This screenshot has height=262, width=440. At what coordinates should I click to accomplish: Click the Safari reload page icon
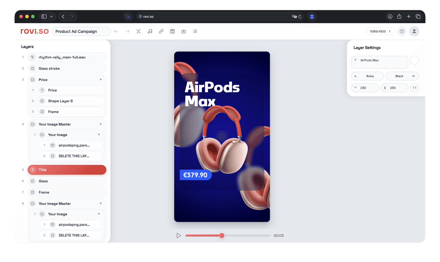point(300,17)
